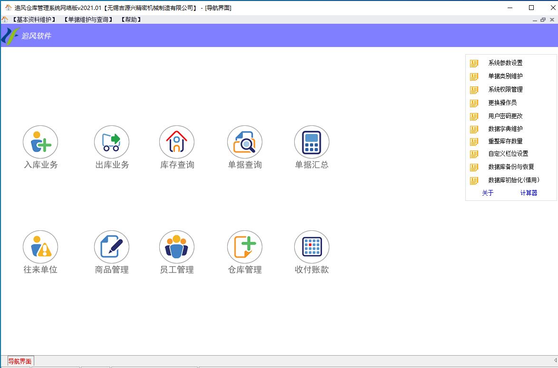558x368 pixels.
Task: Open the 商品管理 pencil icon
Action: pos(112,247)
